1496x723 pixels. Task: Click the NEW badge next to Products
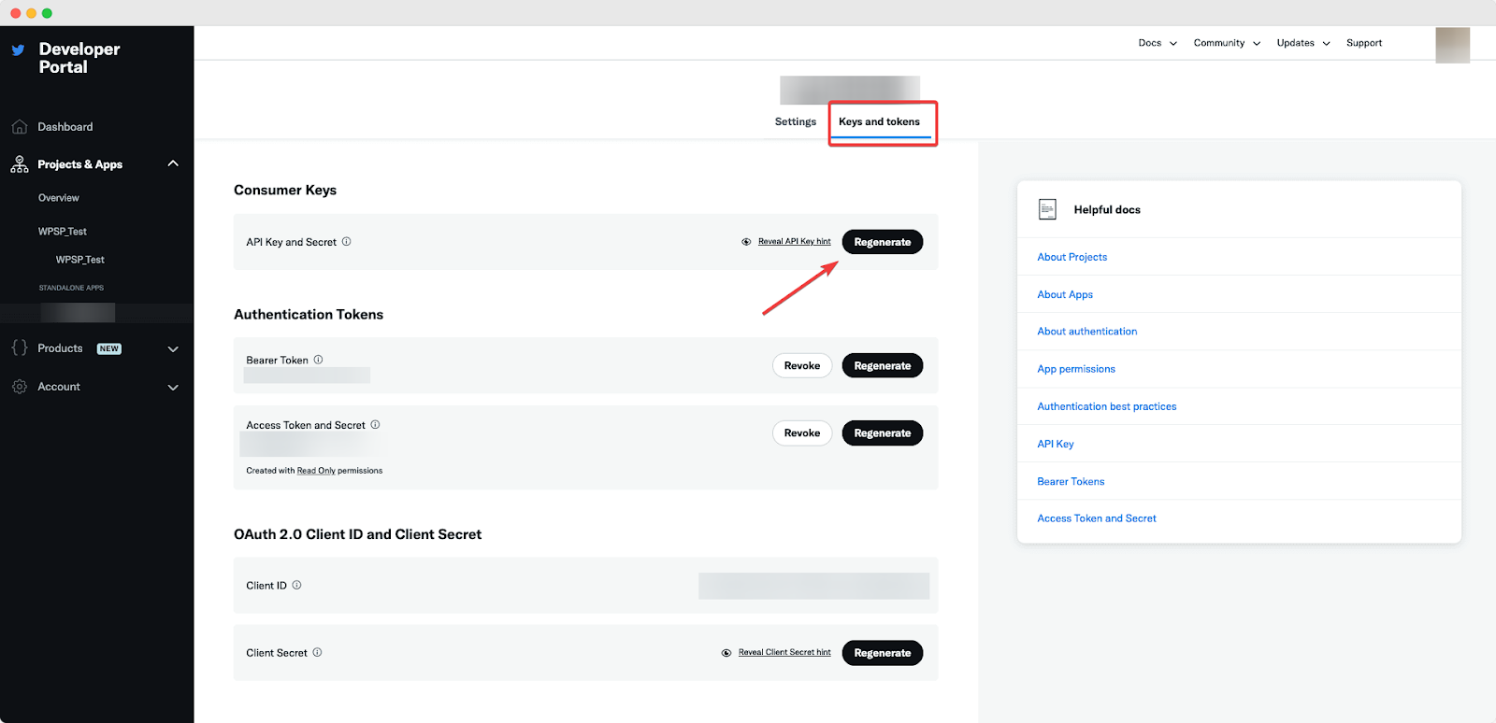[109, 348]
